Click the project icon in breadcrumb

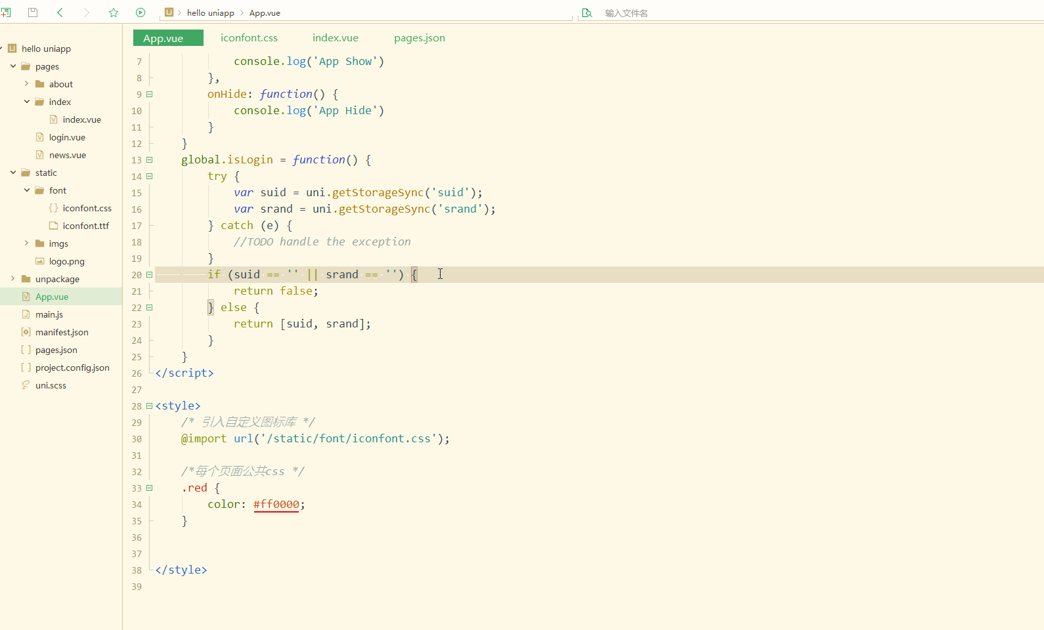click(x=169, y=12)
